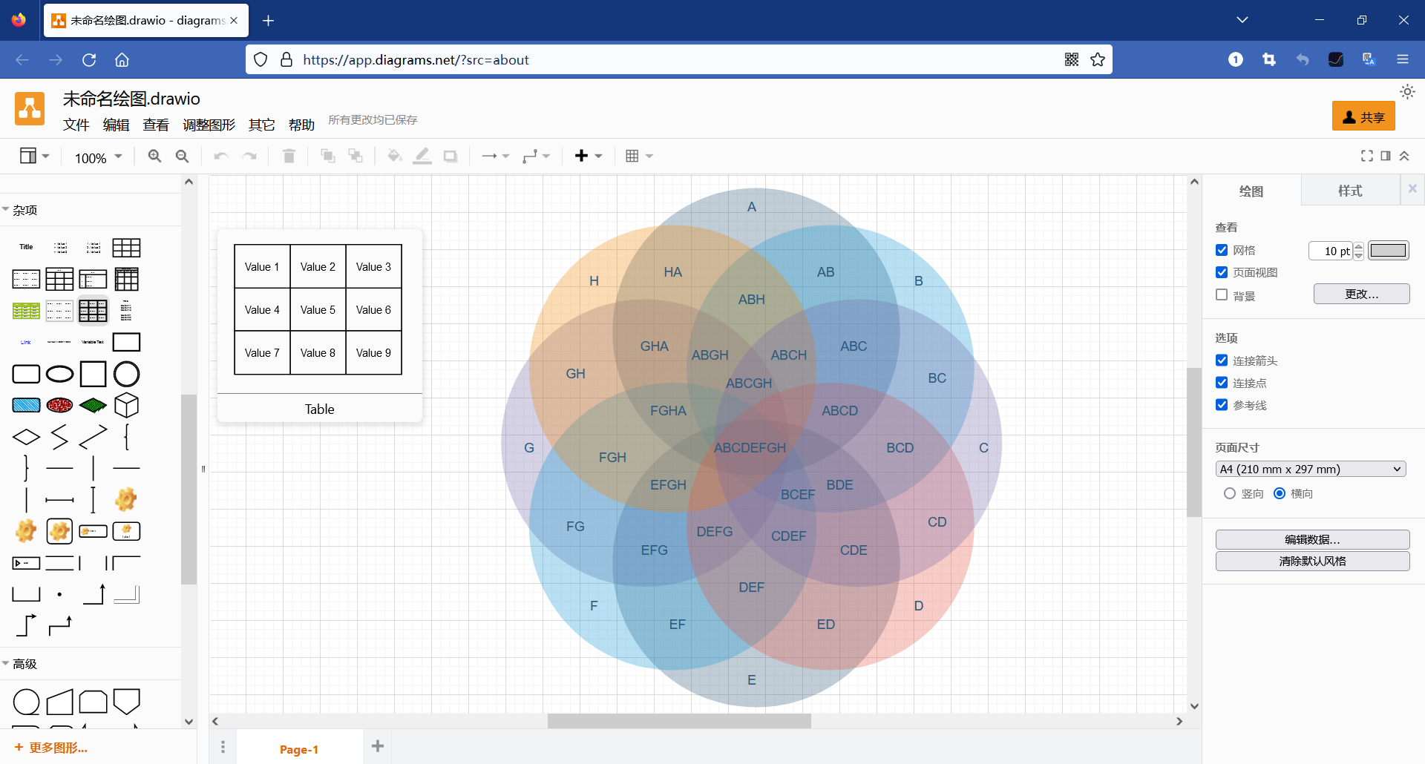Select the Page-1 tab
Screen dimensions: 1425x764
299,749
